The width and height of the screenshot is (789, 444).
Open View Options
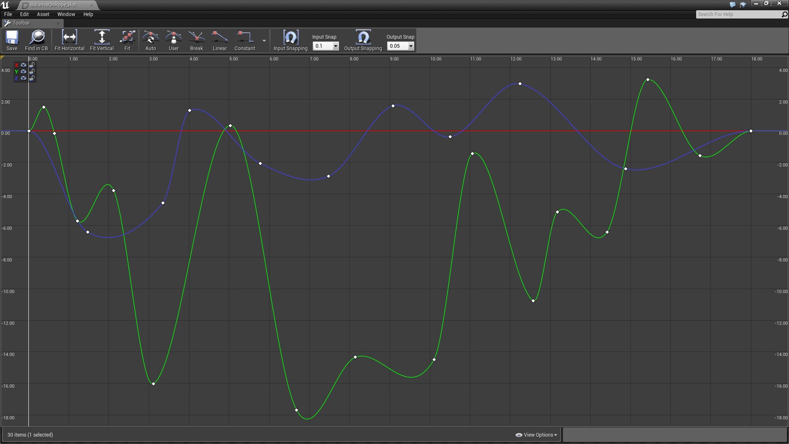coord(537,435)
